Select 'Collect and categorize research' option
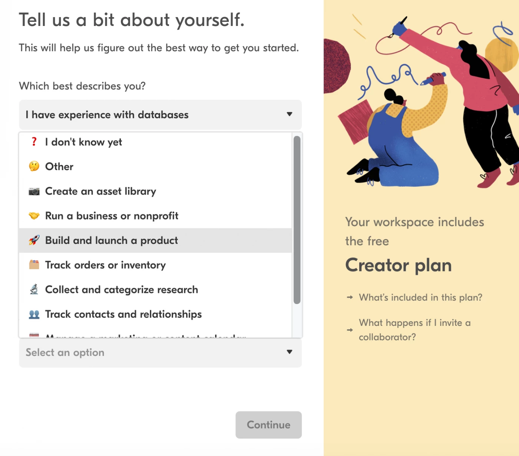This screenshot has height=456, width=519. (121, 290)
